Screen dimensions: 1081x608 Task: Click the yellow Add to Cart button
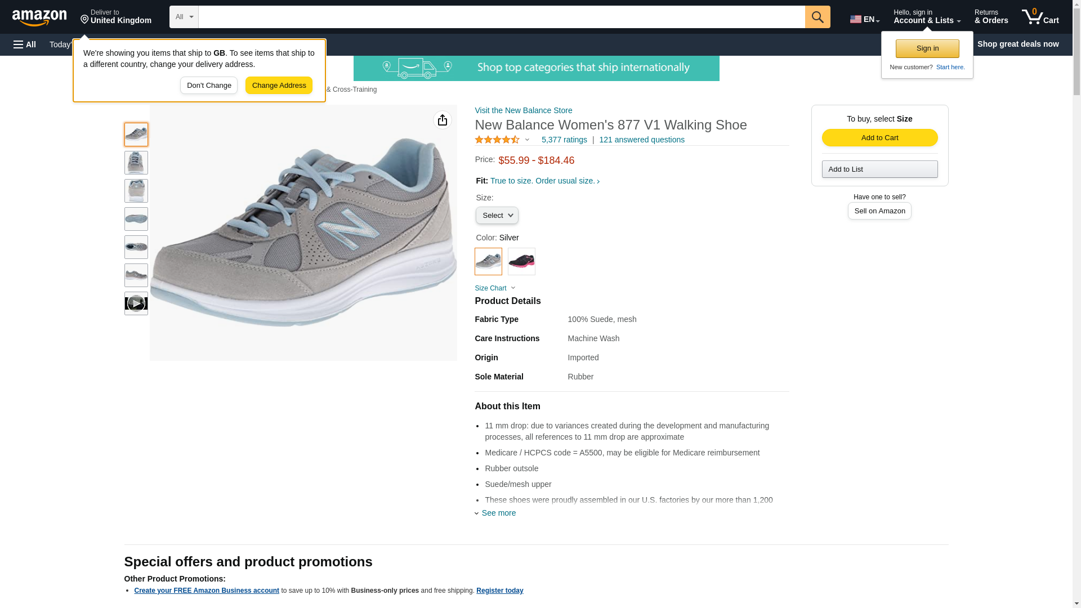[879, 138]
